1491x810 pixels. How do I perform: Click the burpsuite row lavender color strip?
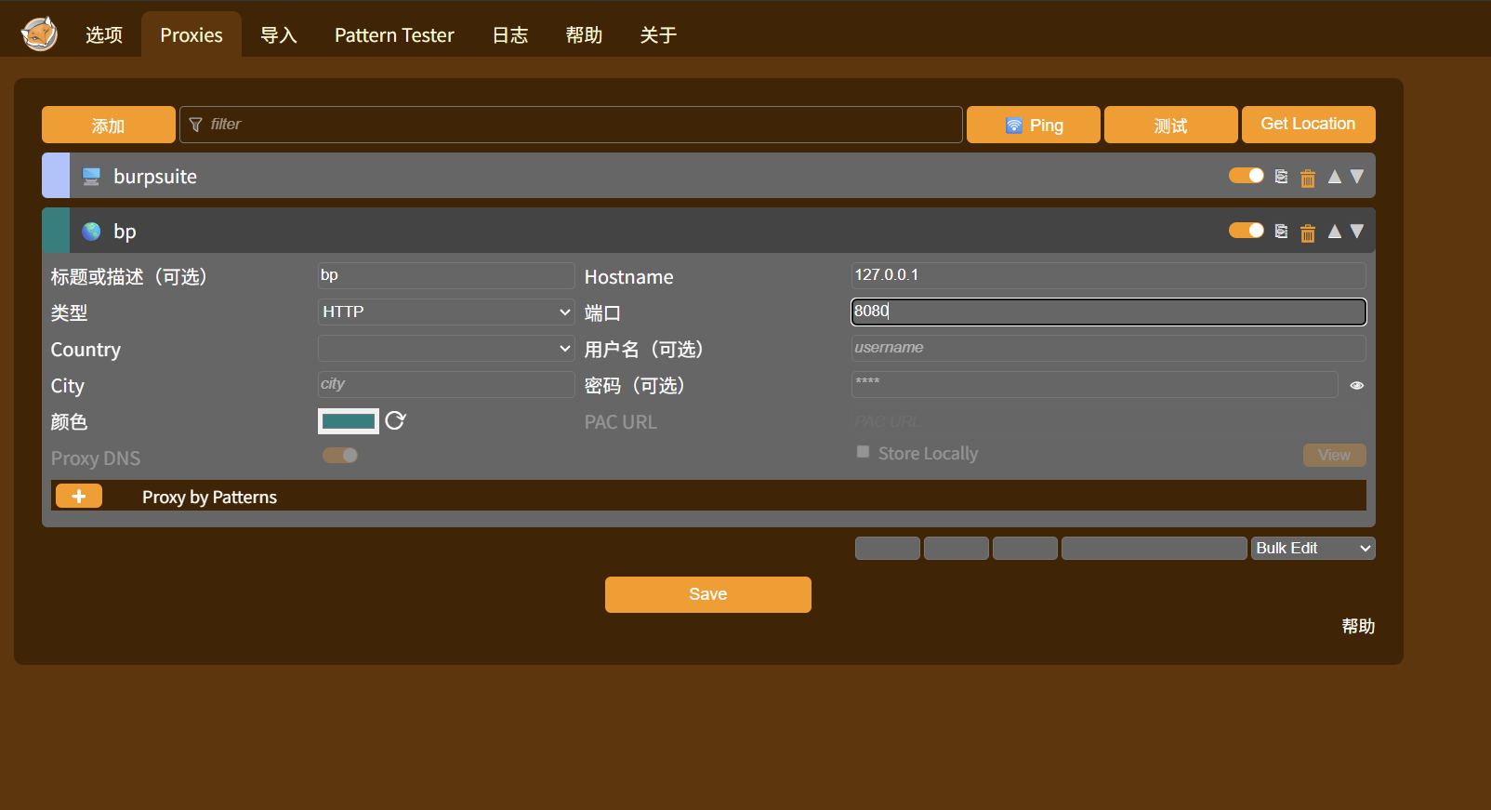click(56, 176)
